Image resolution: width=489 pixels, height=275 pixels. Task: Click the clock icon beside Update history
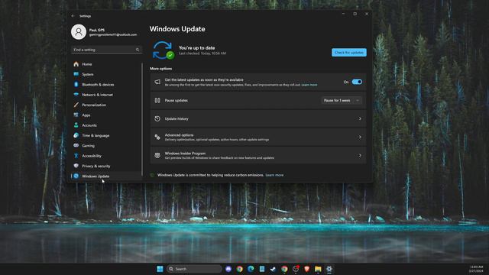[x=157, y=118]
